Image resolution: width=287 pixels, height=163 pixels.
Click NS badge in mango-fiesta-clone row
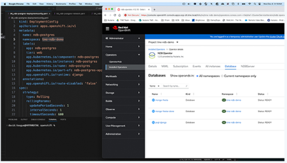pos(224,111)
